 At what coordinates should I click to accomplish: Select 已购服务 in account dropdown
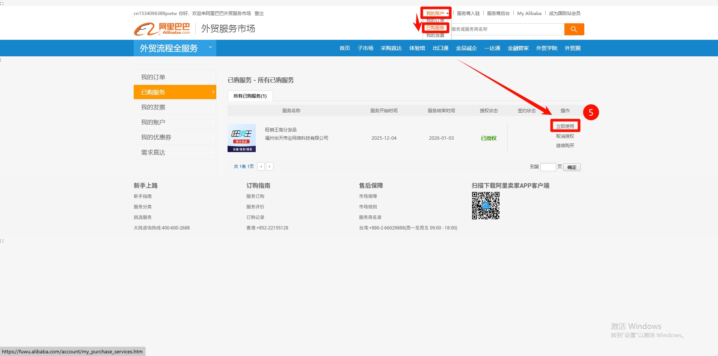click(x=435, y=28)
